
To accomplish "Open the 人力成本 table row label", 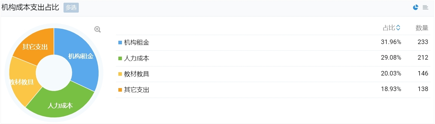I will [137, 58].
